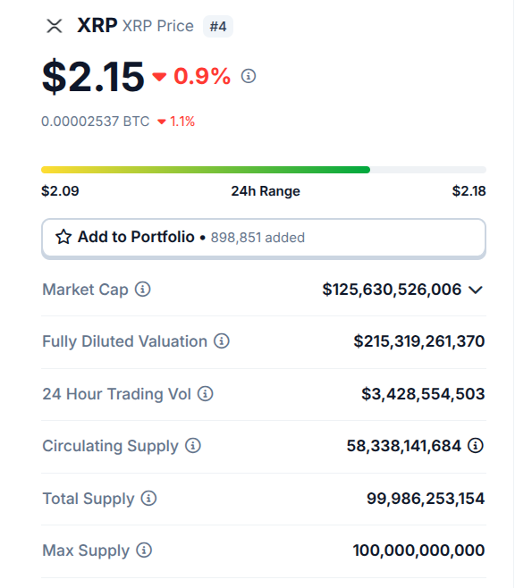Click the 0.9% price change value
This screenshot has width=515, height=588.
202,76
